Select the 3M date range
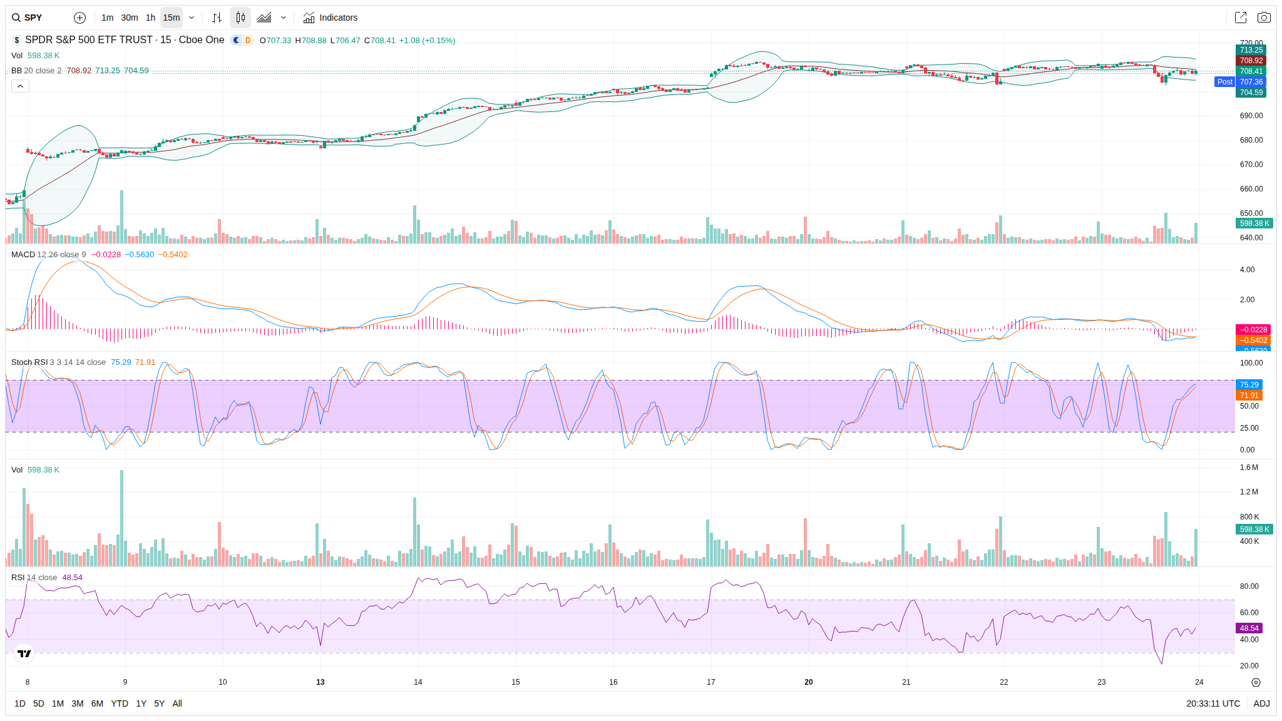The width and height of the screenshot is (1282, 721). click(78, 703)
